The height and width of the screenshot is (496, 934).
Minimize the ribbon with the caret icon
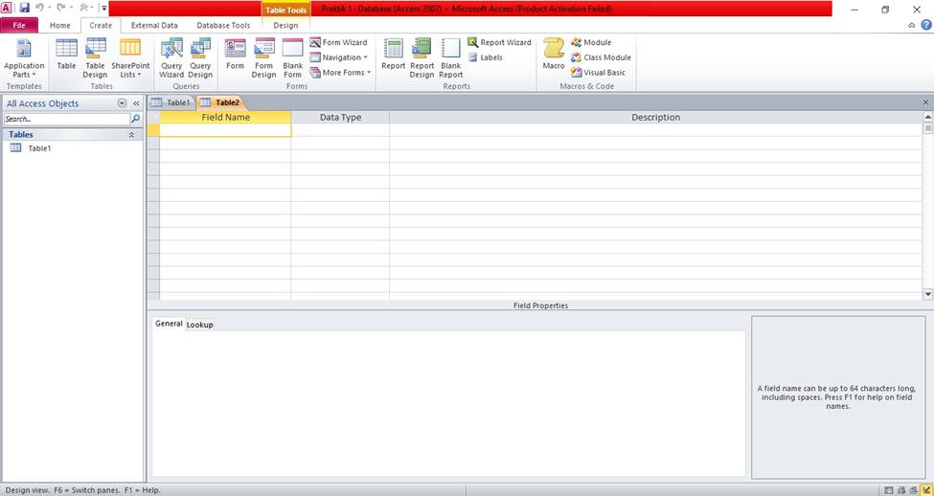911,25
